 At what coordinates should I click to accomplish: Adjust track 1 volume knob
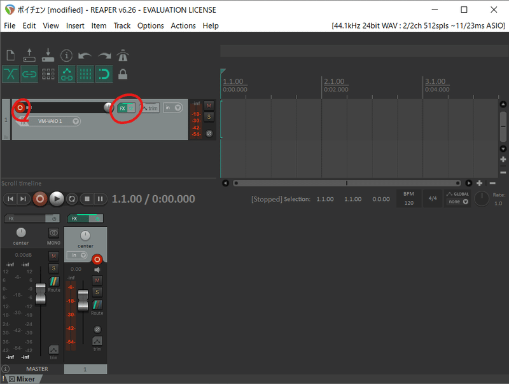[108, 107]
